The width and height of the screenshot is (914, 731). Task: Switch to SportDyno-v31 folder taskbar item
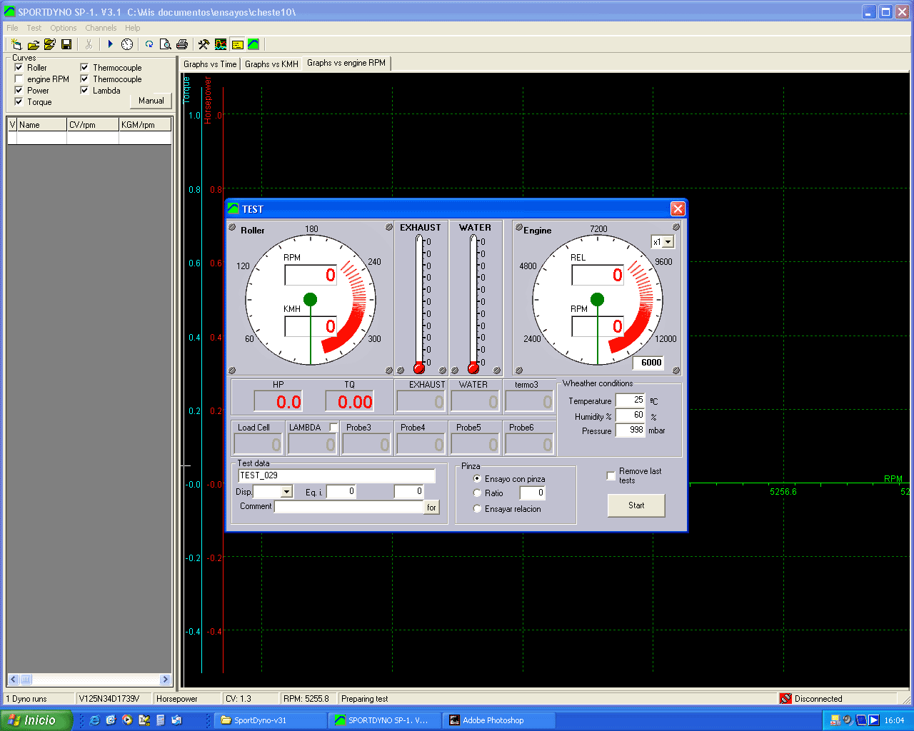tap(271, 720)
